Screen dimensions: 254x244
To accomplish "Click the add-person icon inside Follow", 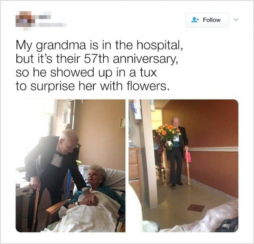I will [x=195, y=20].
